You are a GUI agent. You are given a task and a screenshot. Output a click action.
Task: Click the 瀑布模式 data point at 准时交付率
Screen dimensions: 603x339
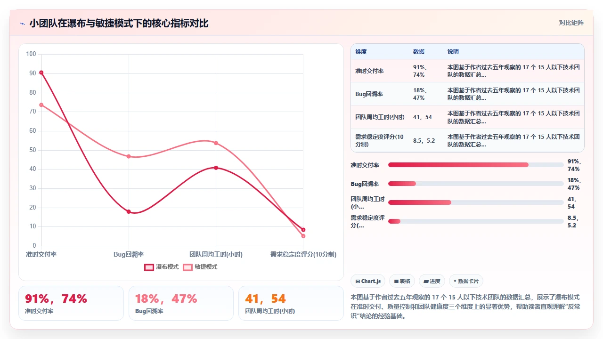coord(41,73)
